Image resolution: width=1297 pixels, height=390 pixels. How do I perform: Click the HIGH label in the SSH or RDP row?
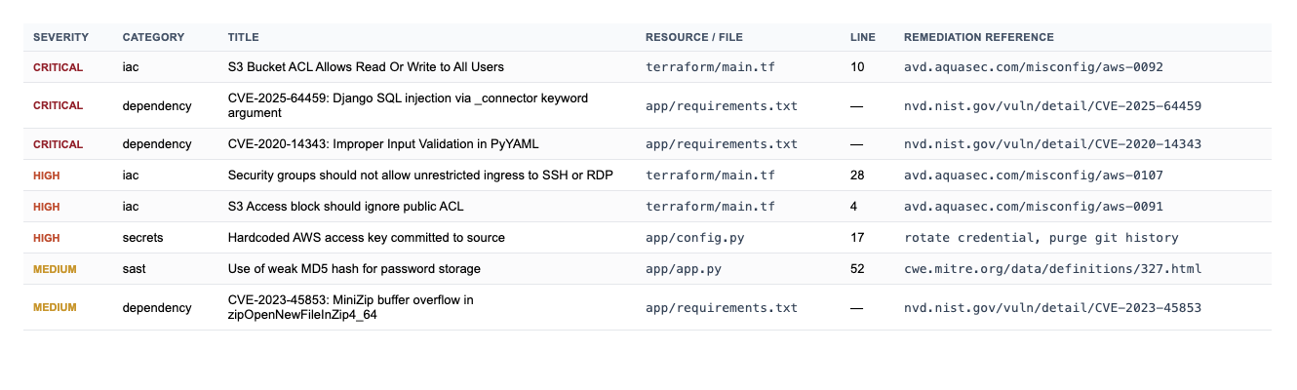pos(47,175)
